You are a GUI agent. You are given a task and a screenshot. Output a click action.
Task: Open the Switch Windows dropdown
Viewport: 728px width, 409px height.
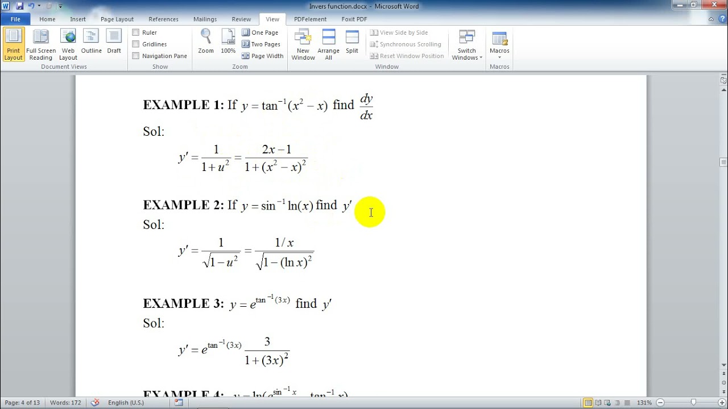click(x=467, y=44)
